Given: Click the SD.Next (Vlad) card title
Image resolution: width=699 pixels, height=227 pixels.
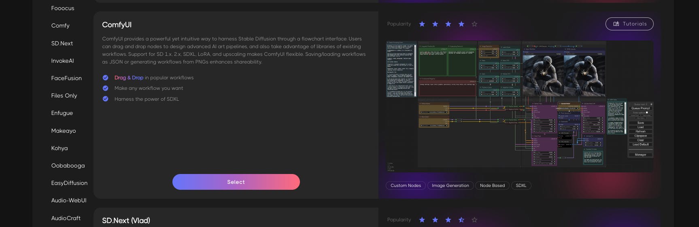Looking at the screenshot, I should (x=126, y=221).
